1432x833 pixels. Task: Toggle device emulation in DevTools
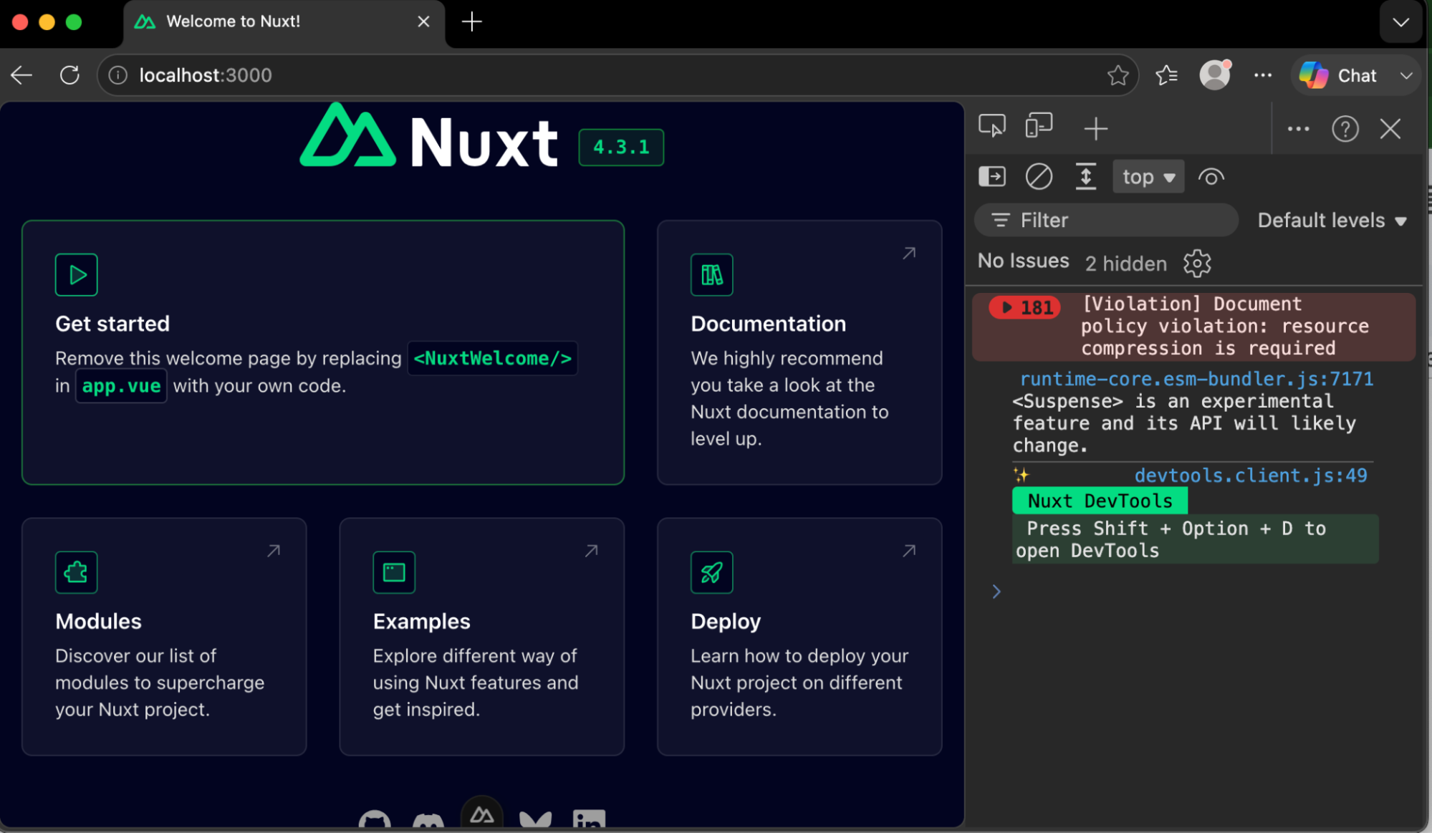click(1039, 127)
